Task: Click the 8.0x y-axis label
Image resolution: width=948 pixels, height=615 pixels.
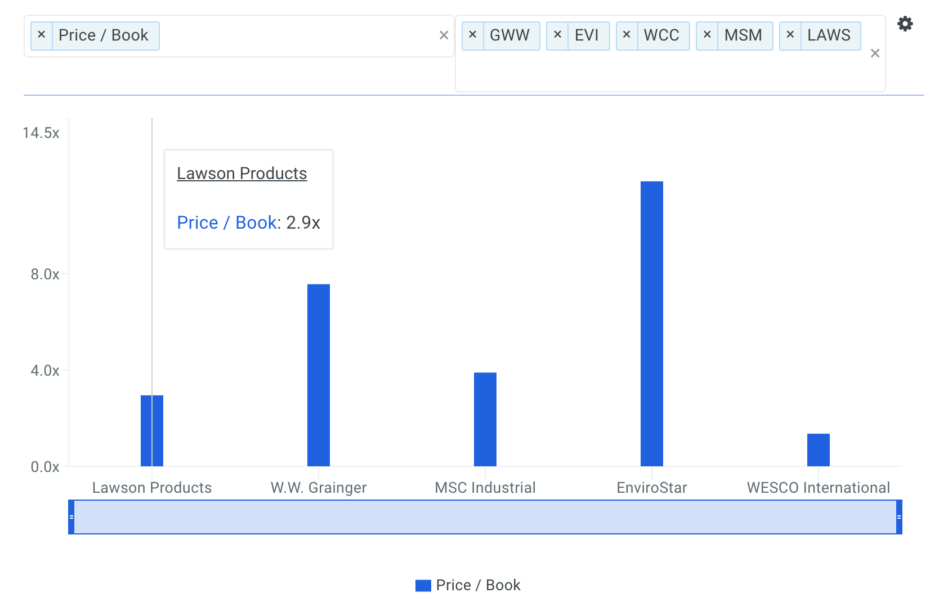Action: pos(45,274)
